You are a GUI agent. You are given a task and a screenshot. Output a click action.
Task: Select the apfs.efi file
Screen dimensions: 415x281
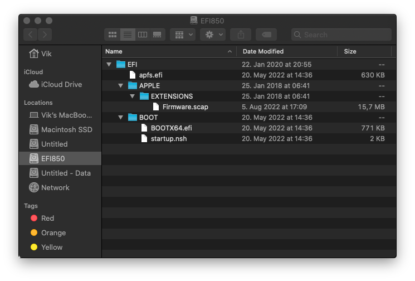click(x=249, y=75)
